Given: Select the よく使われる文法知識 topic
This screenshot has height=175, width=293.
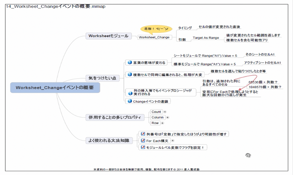Looking at the screenshot, I should [x=109, y=140].
